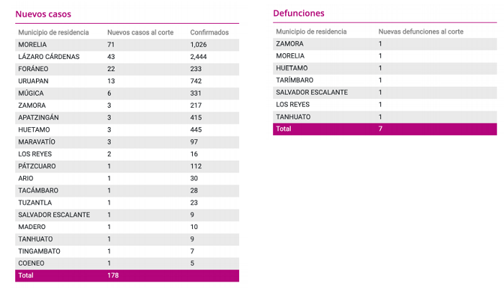504x288 pixels.
Task: Sort by Confirmados column header
Action: point(210,32)
